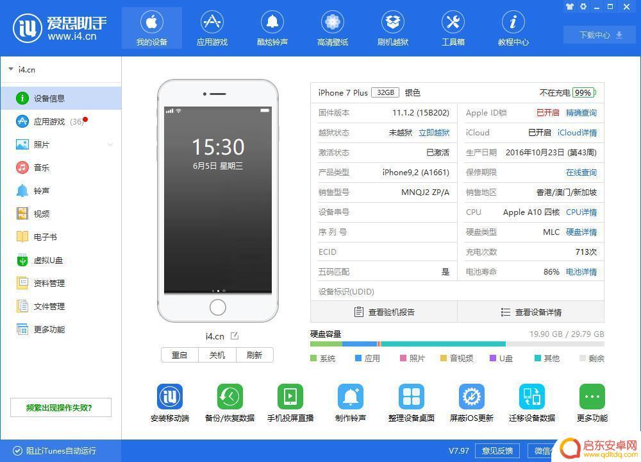The height and width of the screenshot is (462, 641).
Task: Click the 关机 button
Action: pyautogui.click(x=217, y=355)
